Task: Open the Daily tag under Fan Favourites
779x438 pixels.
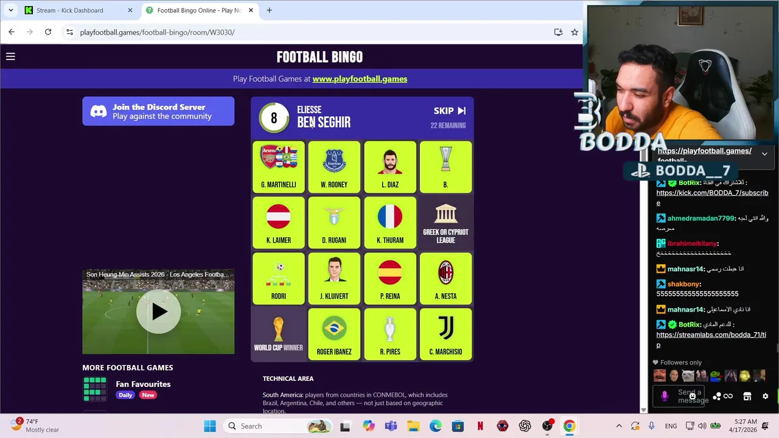Action: pyautogui.click(x=125, y=395)
